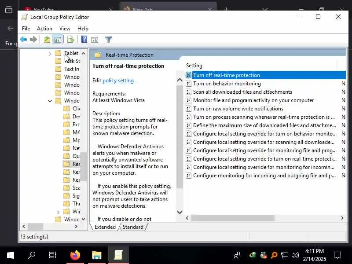The image size is (352, 264).
Task: Open Help via the question mark icon
Action: 84,40
